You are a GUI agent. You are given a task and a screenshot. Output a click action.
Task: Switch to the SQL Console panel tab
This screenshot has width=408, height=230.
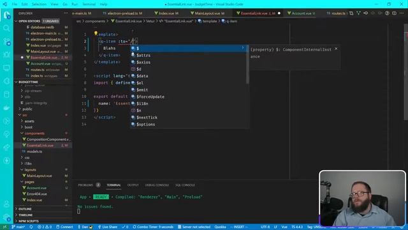(185, 185)
